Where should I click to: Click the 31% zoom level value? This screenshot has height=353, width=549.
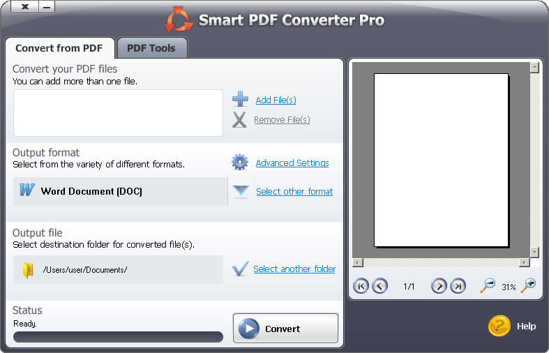coord(509,287)
